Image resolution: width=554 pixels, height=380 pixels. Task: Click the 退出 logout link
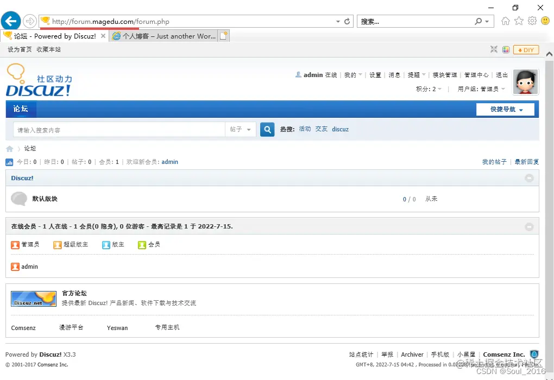pos(503,75)
